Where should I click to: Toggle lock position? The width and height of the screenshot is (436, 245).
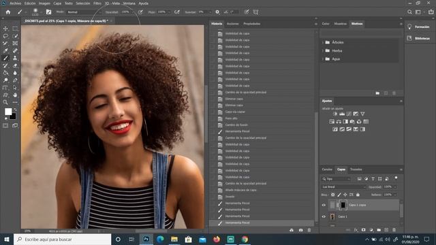pyautogui.click(x=345, y=195)
